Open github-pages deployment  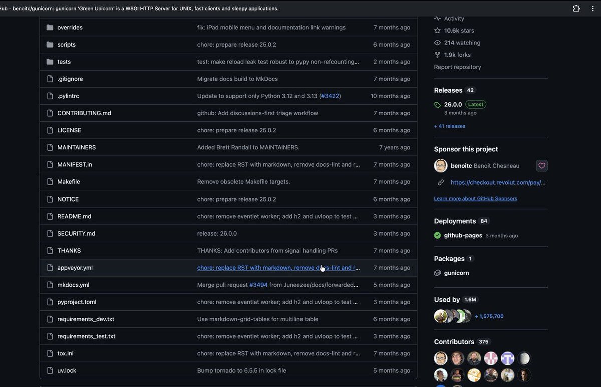(463, 235)
